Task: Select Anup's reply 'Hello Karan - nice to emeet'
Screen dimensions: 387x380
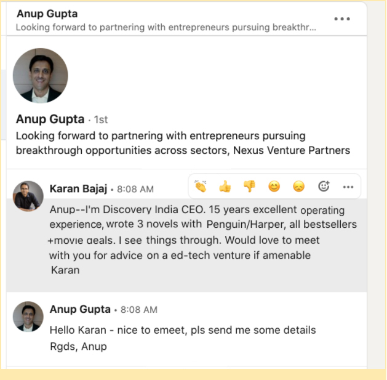Action: pos(183,338)
